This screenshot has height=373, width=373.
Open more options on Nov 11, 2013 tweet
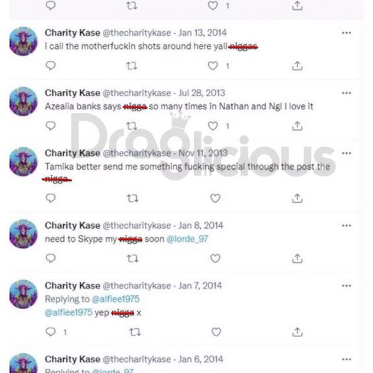(x=346, y=153)
